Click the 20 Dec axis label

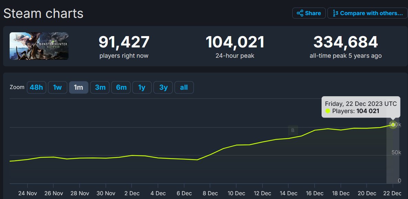(367, 193)
